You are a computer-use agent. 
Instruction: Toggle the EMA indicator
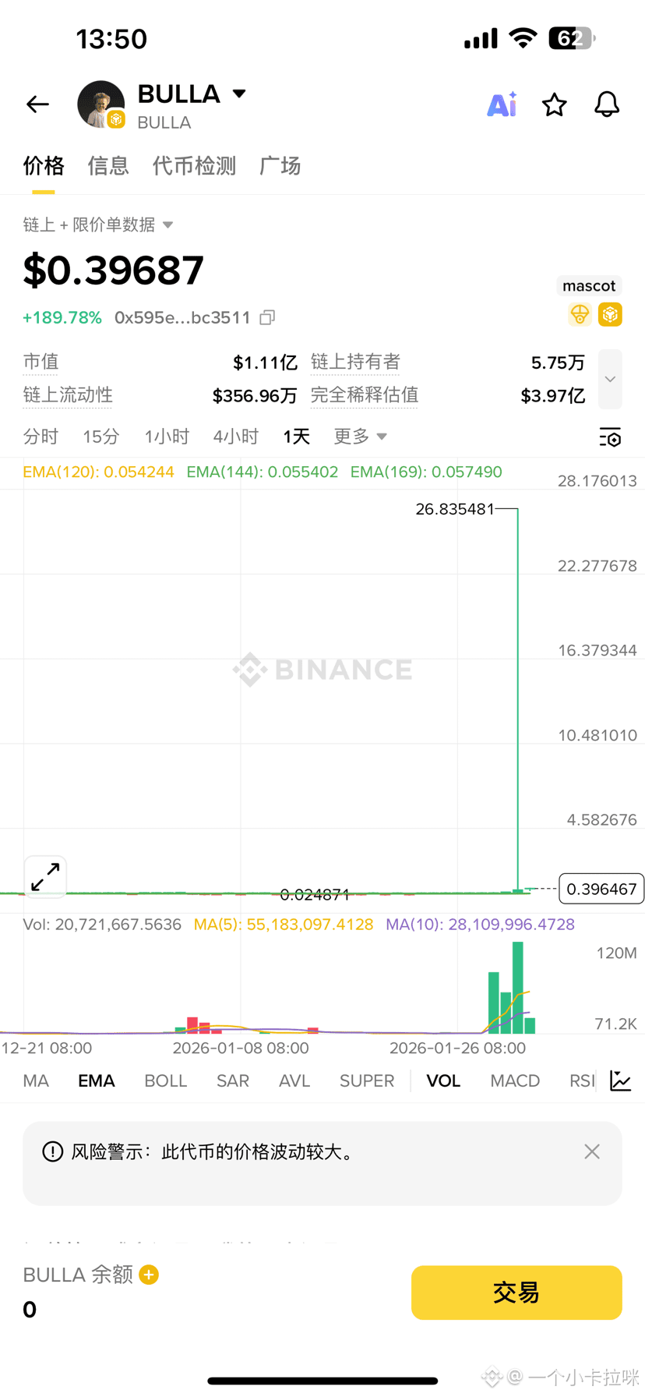click(x=97, y=1080)
